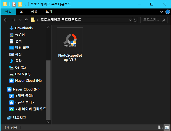The width and height of the screenshot is (171, 131).
Task: Minimize the explorer window
Action: tap(139, 4)
